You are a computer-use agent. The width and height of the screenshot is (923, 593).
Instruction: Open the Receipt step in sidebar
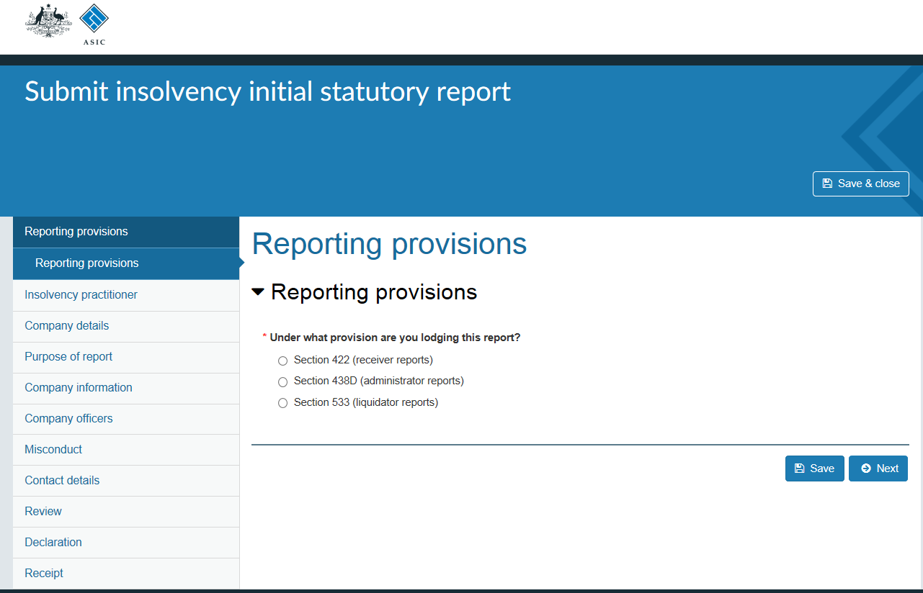[126, 574]
